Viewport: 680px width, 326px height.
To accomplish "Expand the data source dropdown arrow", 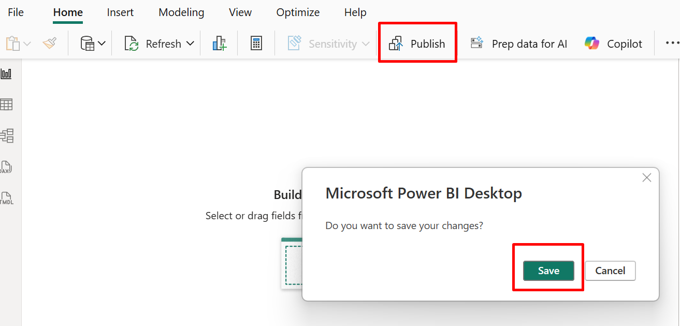I will [x=102, y=44].
